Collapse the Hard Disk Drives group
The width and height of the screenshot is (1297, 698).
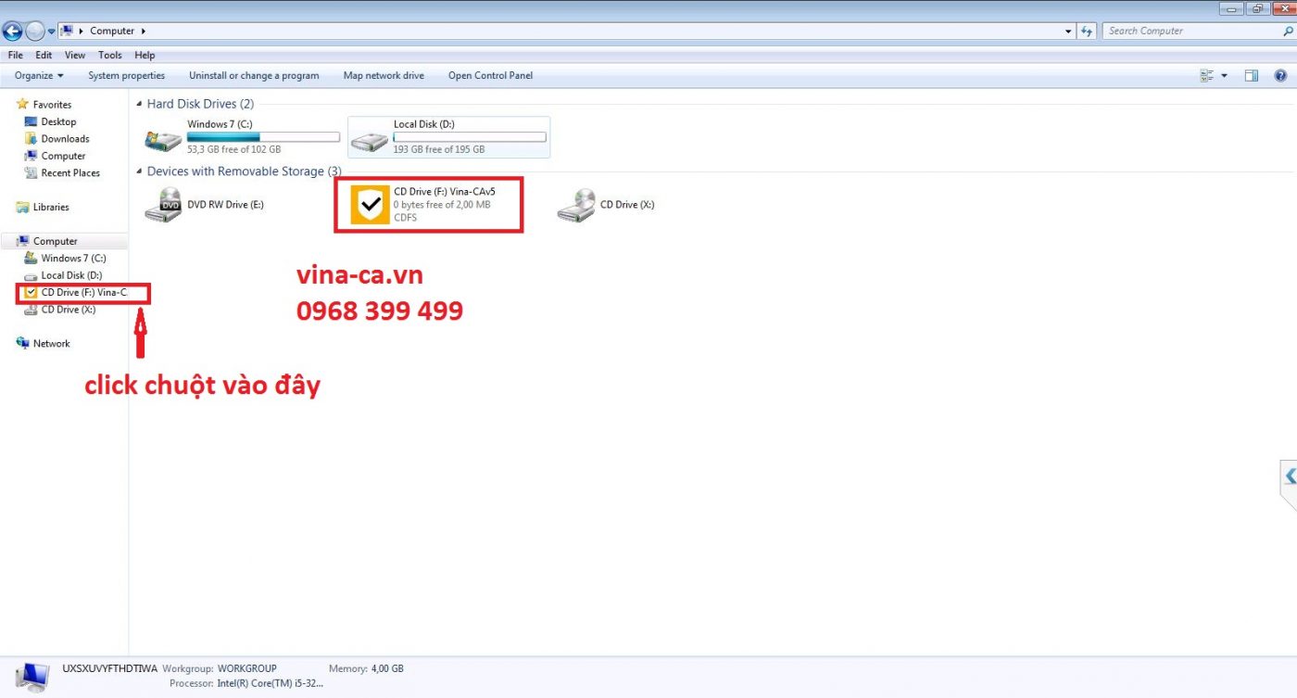pos(139,104)
